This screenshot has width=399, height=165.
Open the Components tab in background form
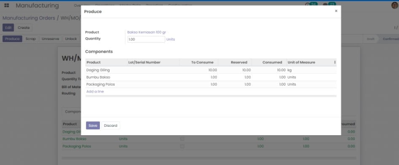coord(72,112)
